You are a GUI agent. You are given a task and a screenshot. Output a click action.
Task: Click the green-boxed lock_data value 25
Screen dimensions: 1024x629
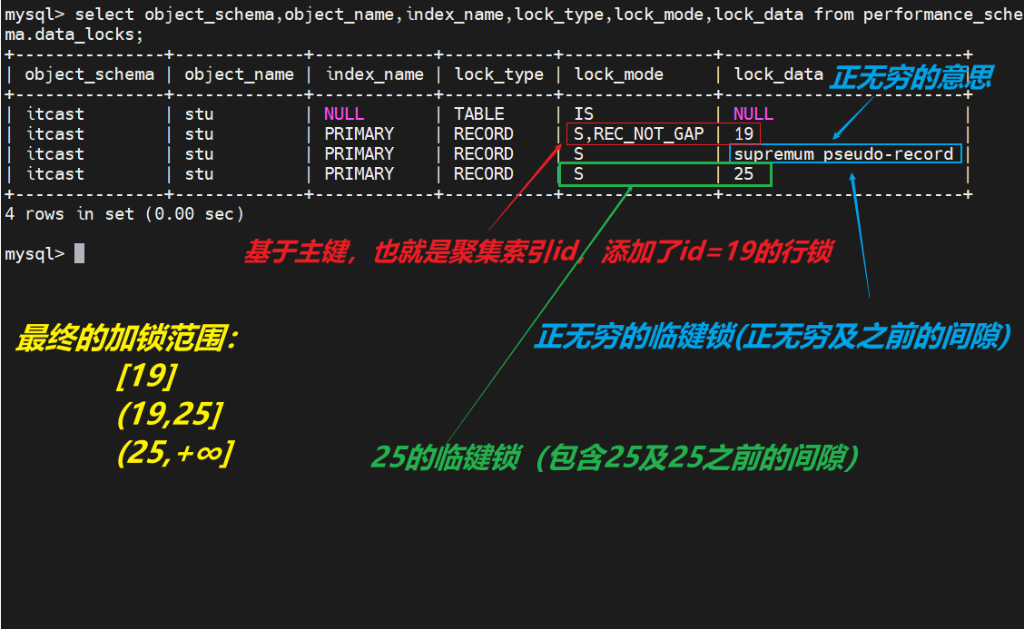tap(744, 173)
